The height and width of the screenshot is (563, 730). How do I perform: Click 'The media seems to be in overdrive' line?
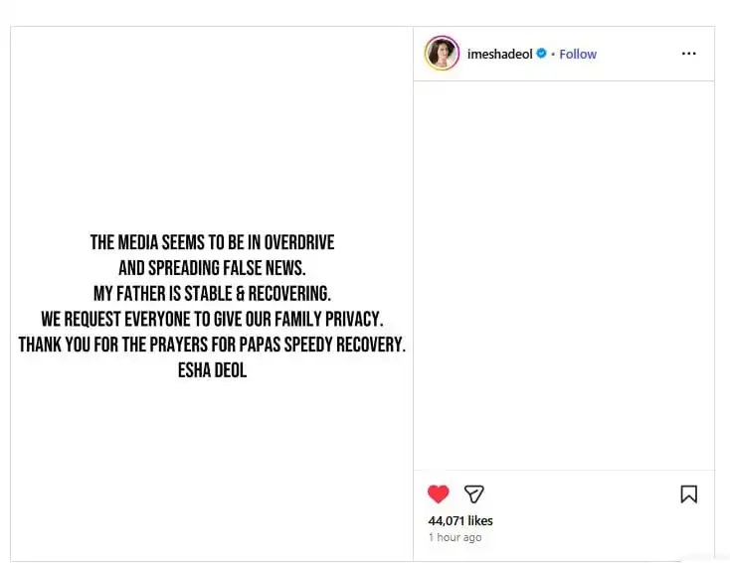point(212,242)
